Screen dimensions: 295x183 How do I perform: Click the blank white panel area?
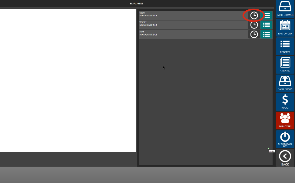point(68,80)
